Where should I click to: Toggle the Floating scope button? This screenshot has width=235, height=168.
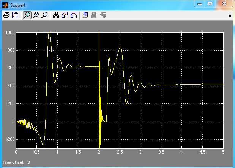(85, 15)
